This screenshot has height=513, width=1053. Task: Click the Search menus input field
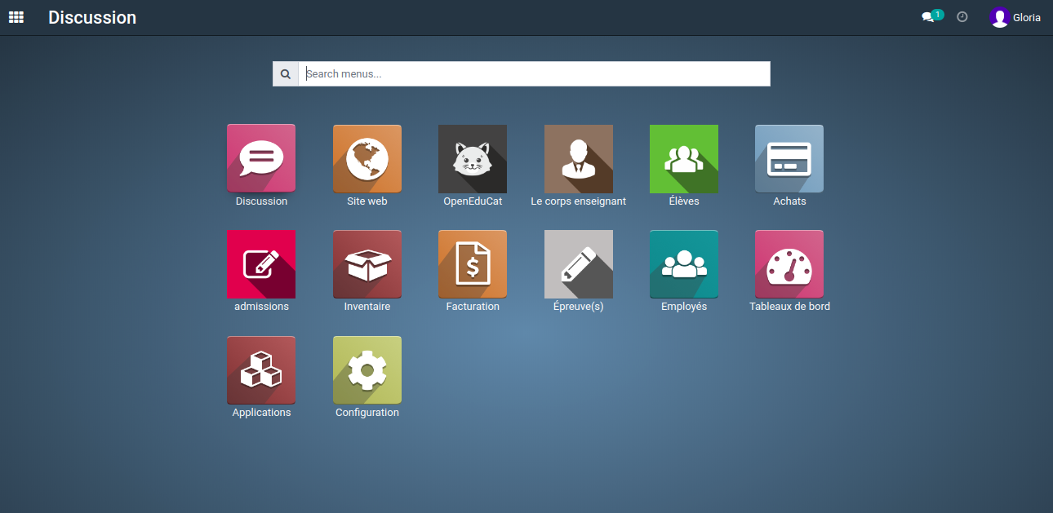(x=534, y=73)
